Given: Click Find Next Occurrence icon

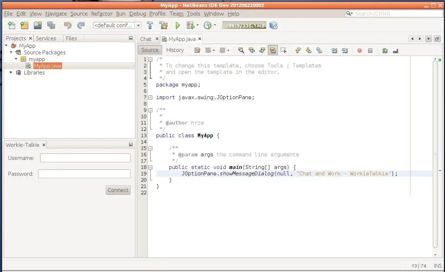Looking at the screenshot, I should click(x=262, y=50).
